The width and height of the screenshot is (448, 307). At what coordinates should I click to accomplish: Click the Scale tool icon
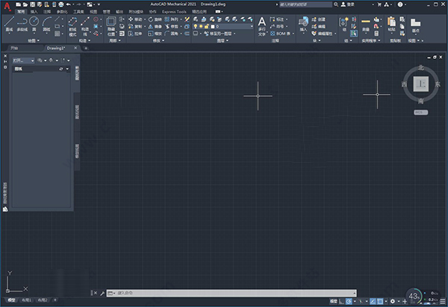coord(151,34)
